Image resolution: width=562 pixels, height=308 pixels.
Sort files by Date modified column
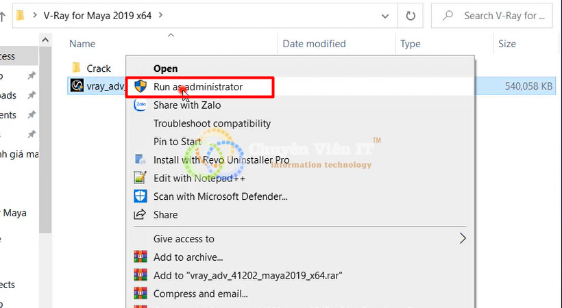pyautogui.click(x=315, y=44)
